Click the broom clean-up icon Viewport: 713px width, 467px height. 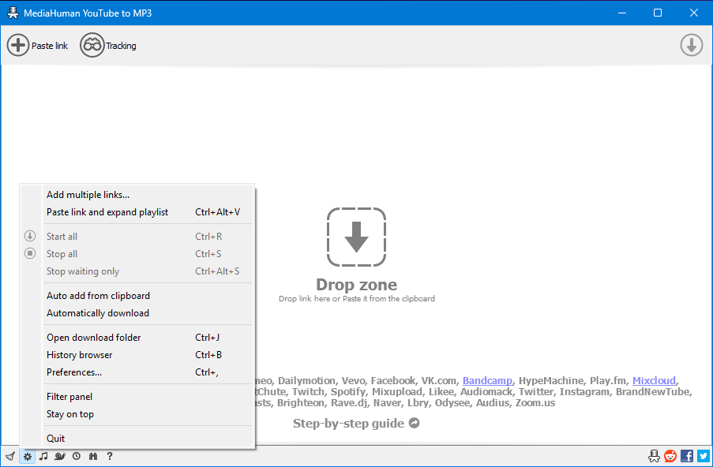click(x=10, y=456)
